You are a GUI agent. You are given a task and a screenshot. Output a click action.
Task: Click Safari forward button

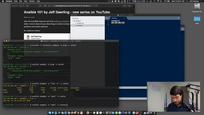coord(23,6)
